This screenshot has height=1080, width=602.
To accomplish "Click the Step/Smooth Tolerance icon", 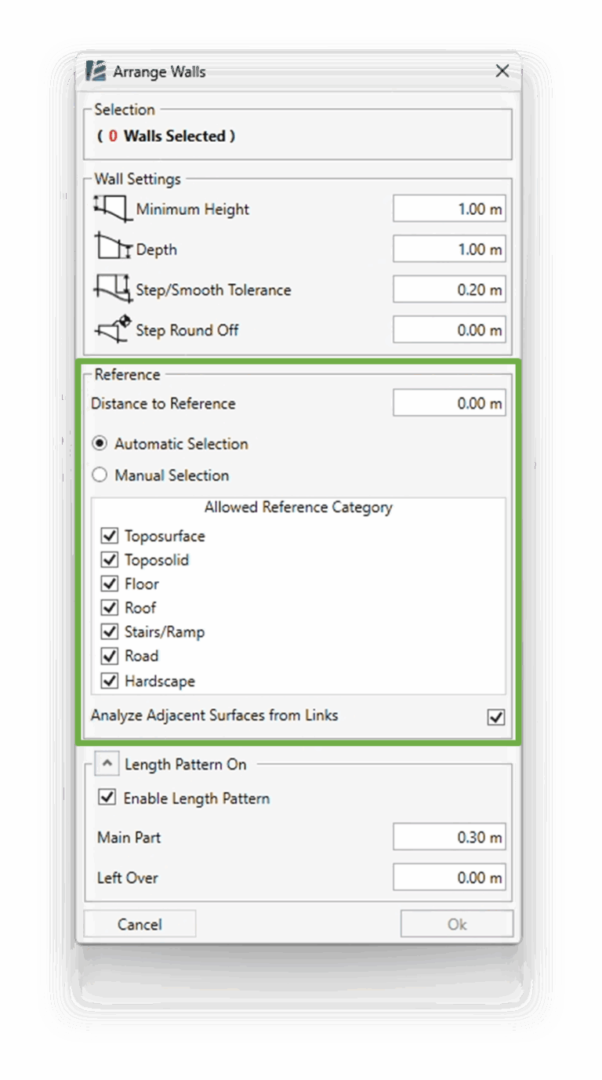I will [112, 289].
